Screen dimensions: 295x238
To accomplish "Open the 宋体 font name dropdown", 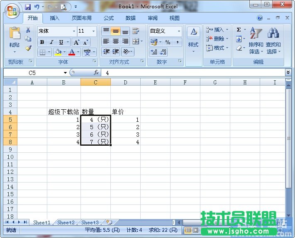I will point(74,31).
